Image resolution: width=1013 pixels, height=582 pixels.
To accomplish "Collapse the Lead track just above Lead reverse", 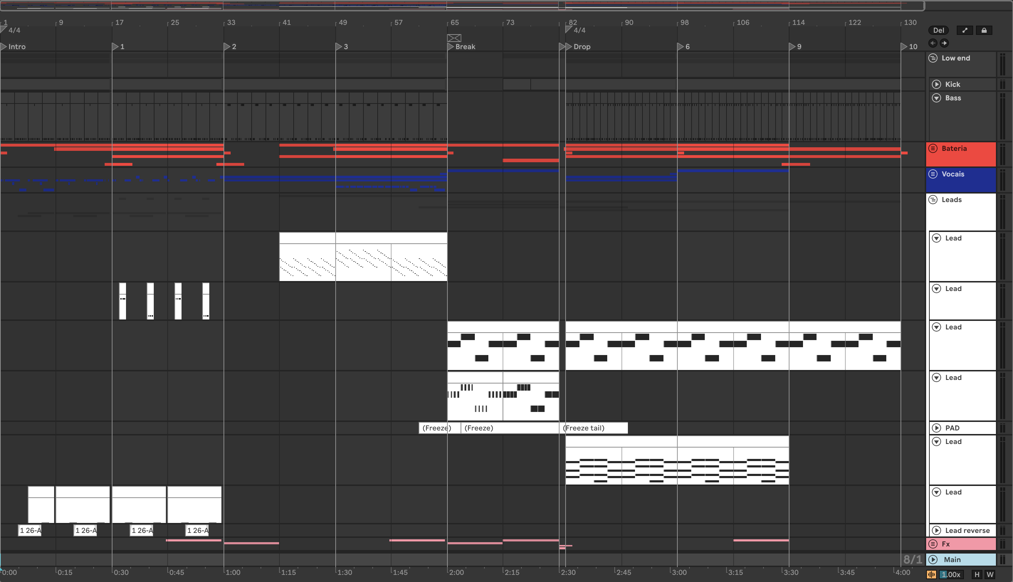I will 936,492.
